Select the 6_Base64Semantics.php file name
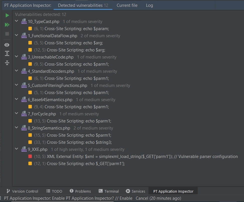The height and width of the screenshot is (202, 244). coord(50,100)
